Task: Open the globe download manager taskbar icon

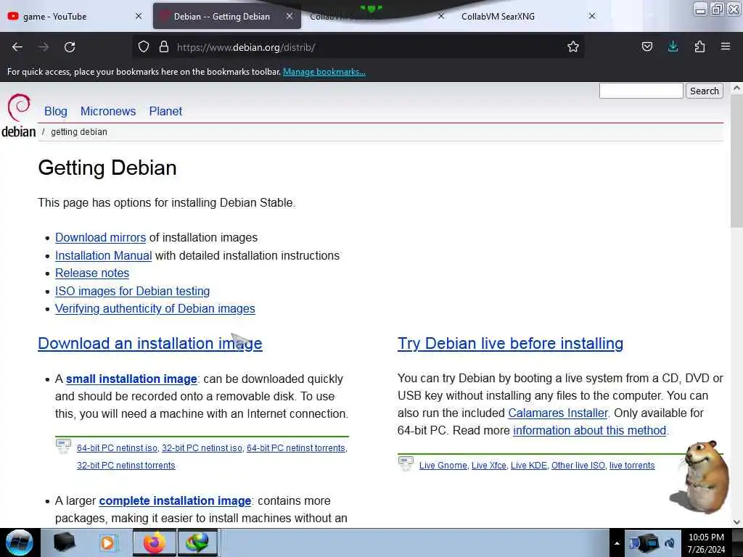Action: pyautogui.click(x=197, y=542)
